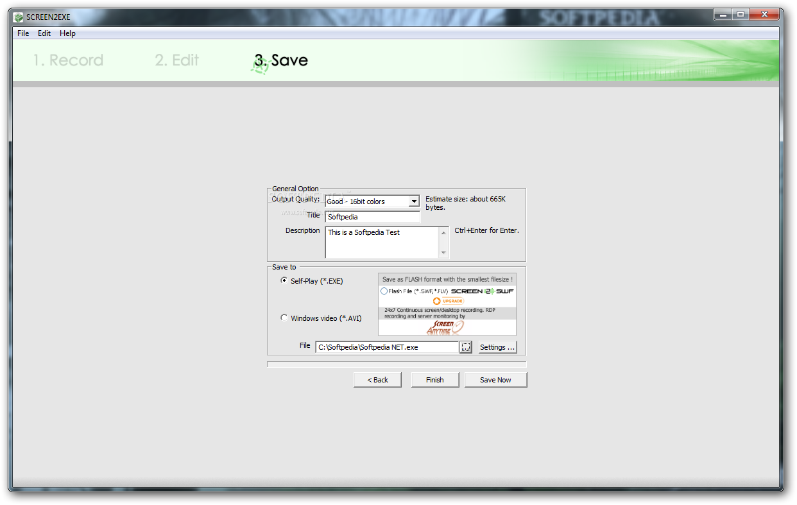Close the SCREEN2EXE window

[764, 15]
